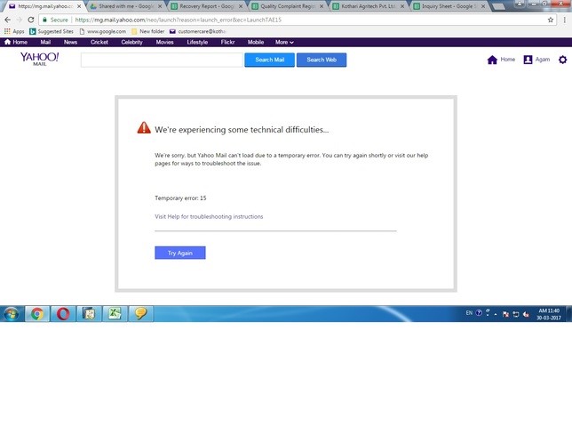572x427 pixels.
Task: Select Movies in the Yahoo navigation bar
Action: tap(164, 42)
